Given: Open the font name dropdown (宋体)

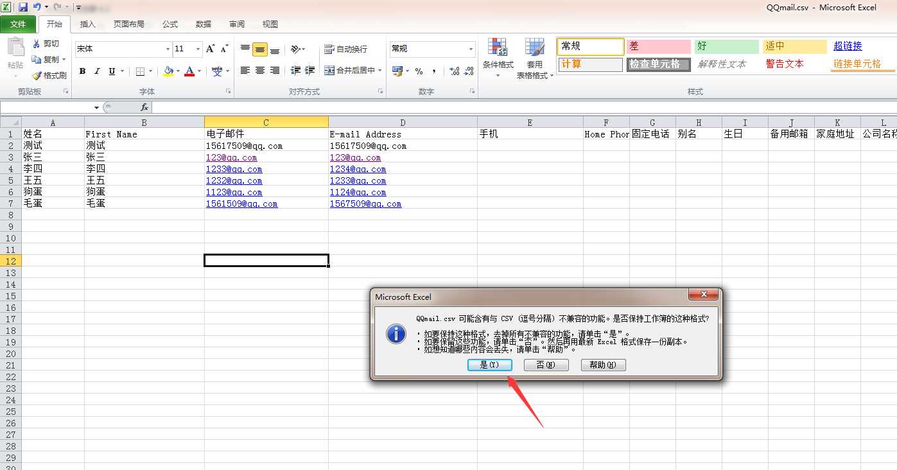Looking at the screenshot, I should 168,49.
